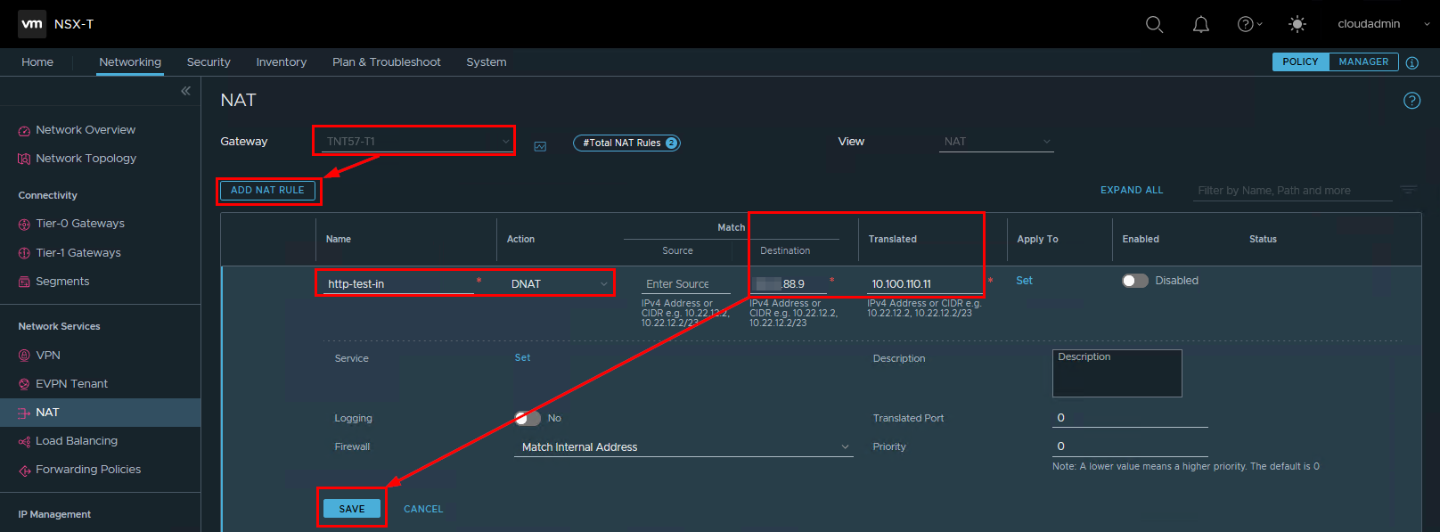Go to the Home tab
This screenshot has width=1440, height=532.
click(x=37, y=62)
